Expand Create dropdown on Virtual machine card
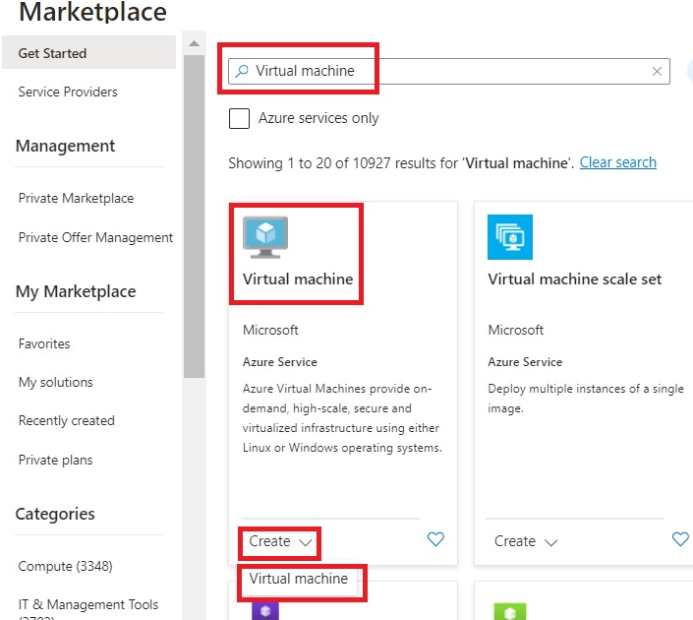693x620 pixels. pyautogui.click(x=280, y=541)
